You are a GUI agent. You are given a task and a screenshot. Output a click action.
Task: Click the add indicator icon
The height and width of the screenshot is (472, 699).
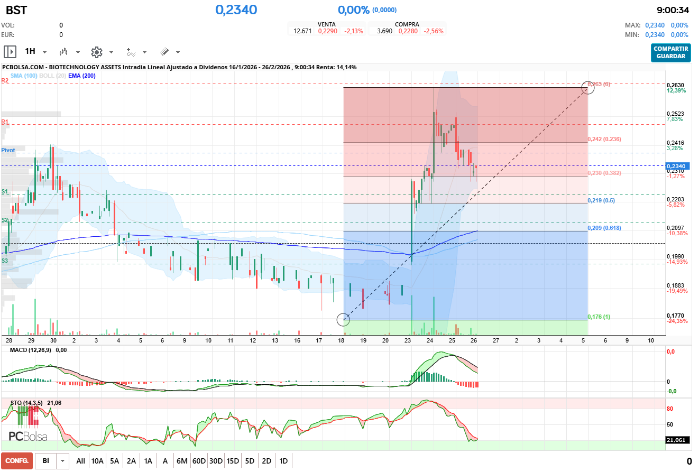[131, 52]
